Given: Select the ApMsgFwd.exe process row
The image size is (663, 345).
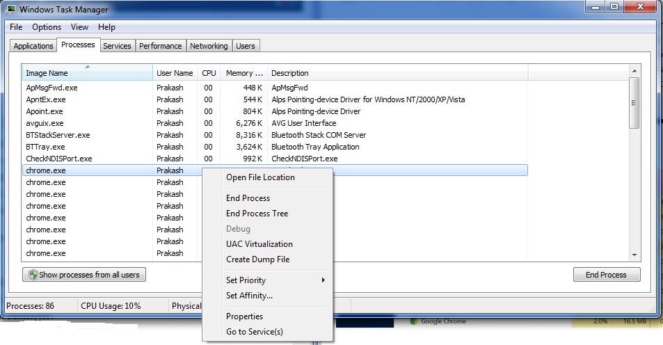Looking at the screenshot, I should coord(275,88).
